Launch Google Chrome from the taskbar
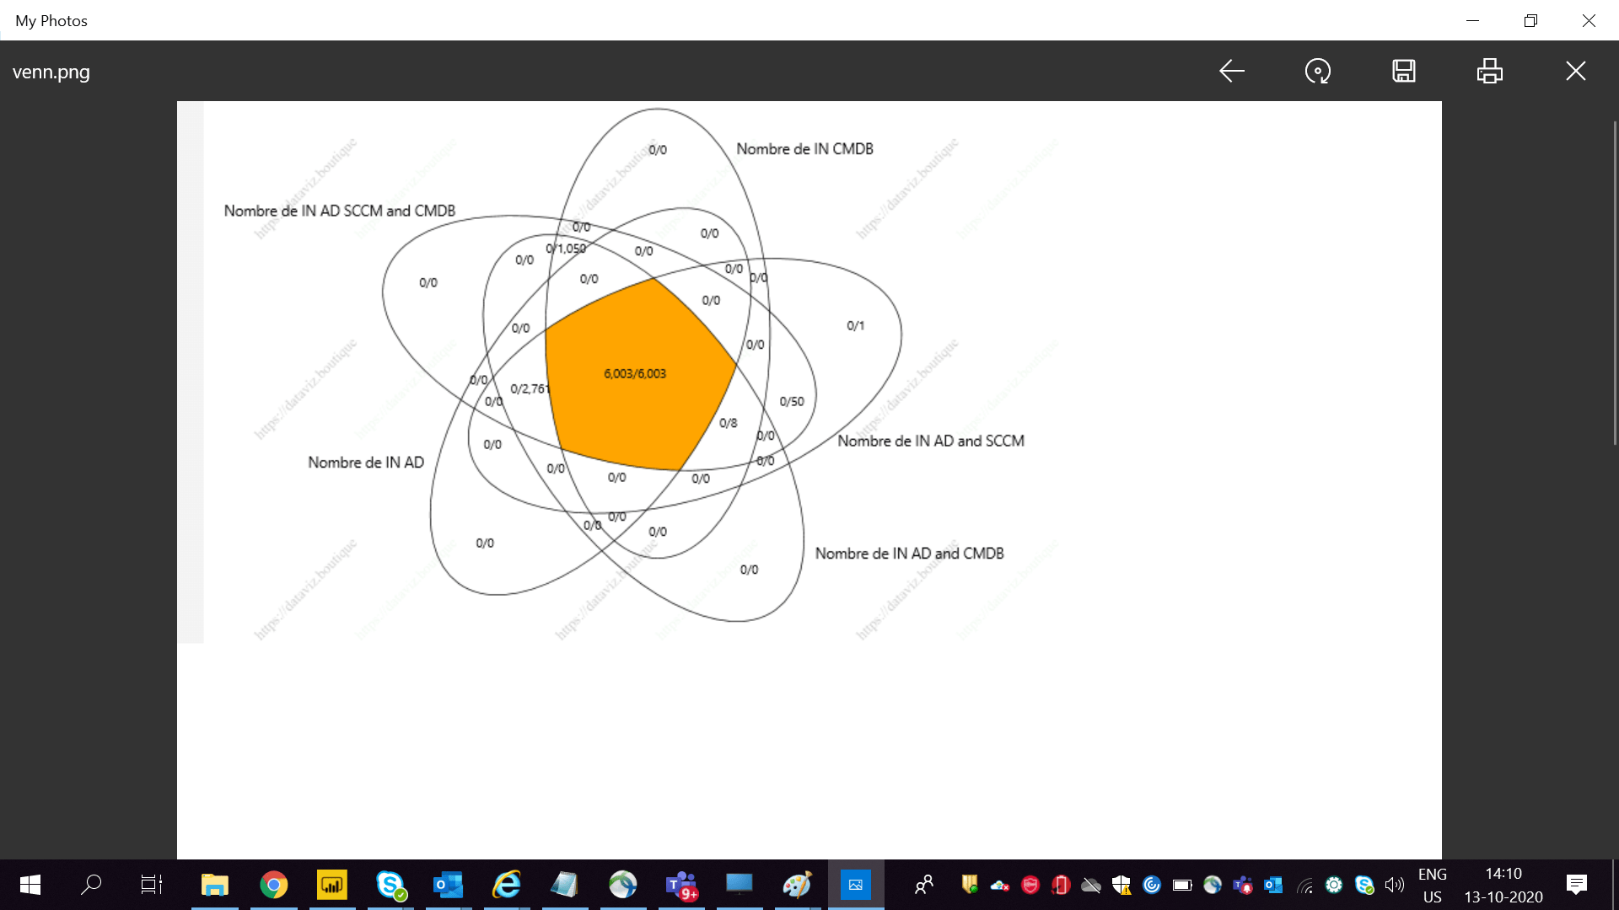The image size is (1619, 910). pyautogui.click(x=273, y=885)
